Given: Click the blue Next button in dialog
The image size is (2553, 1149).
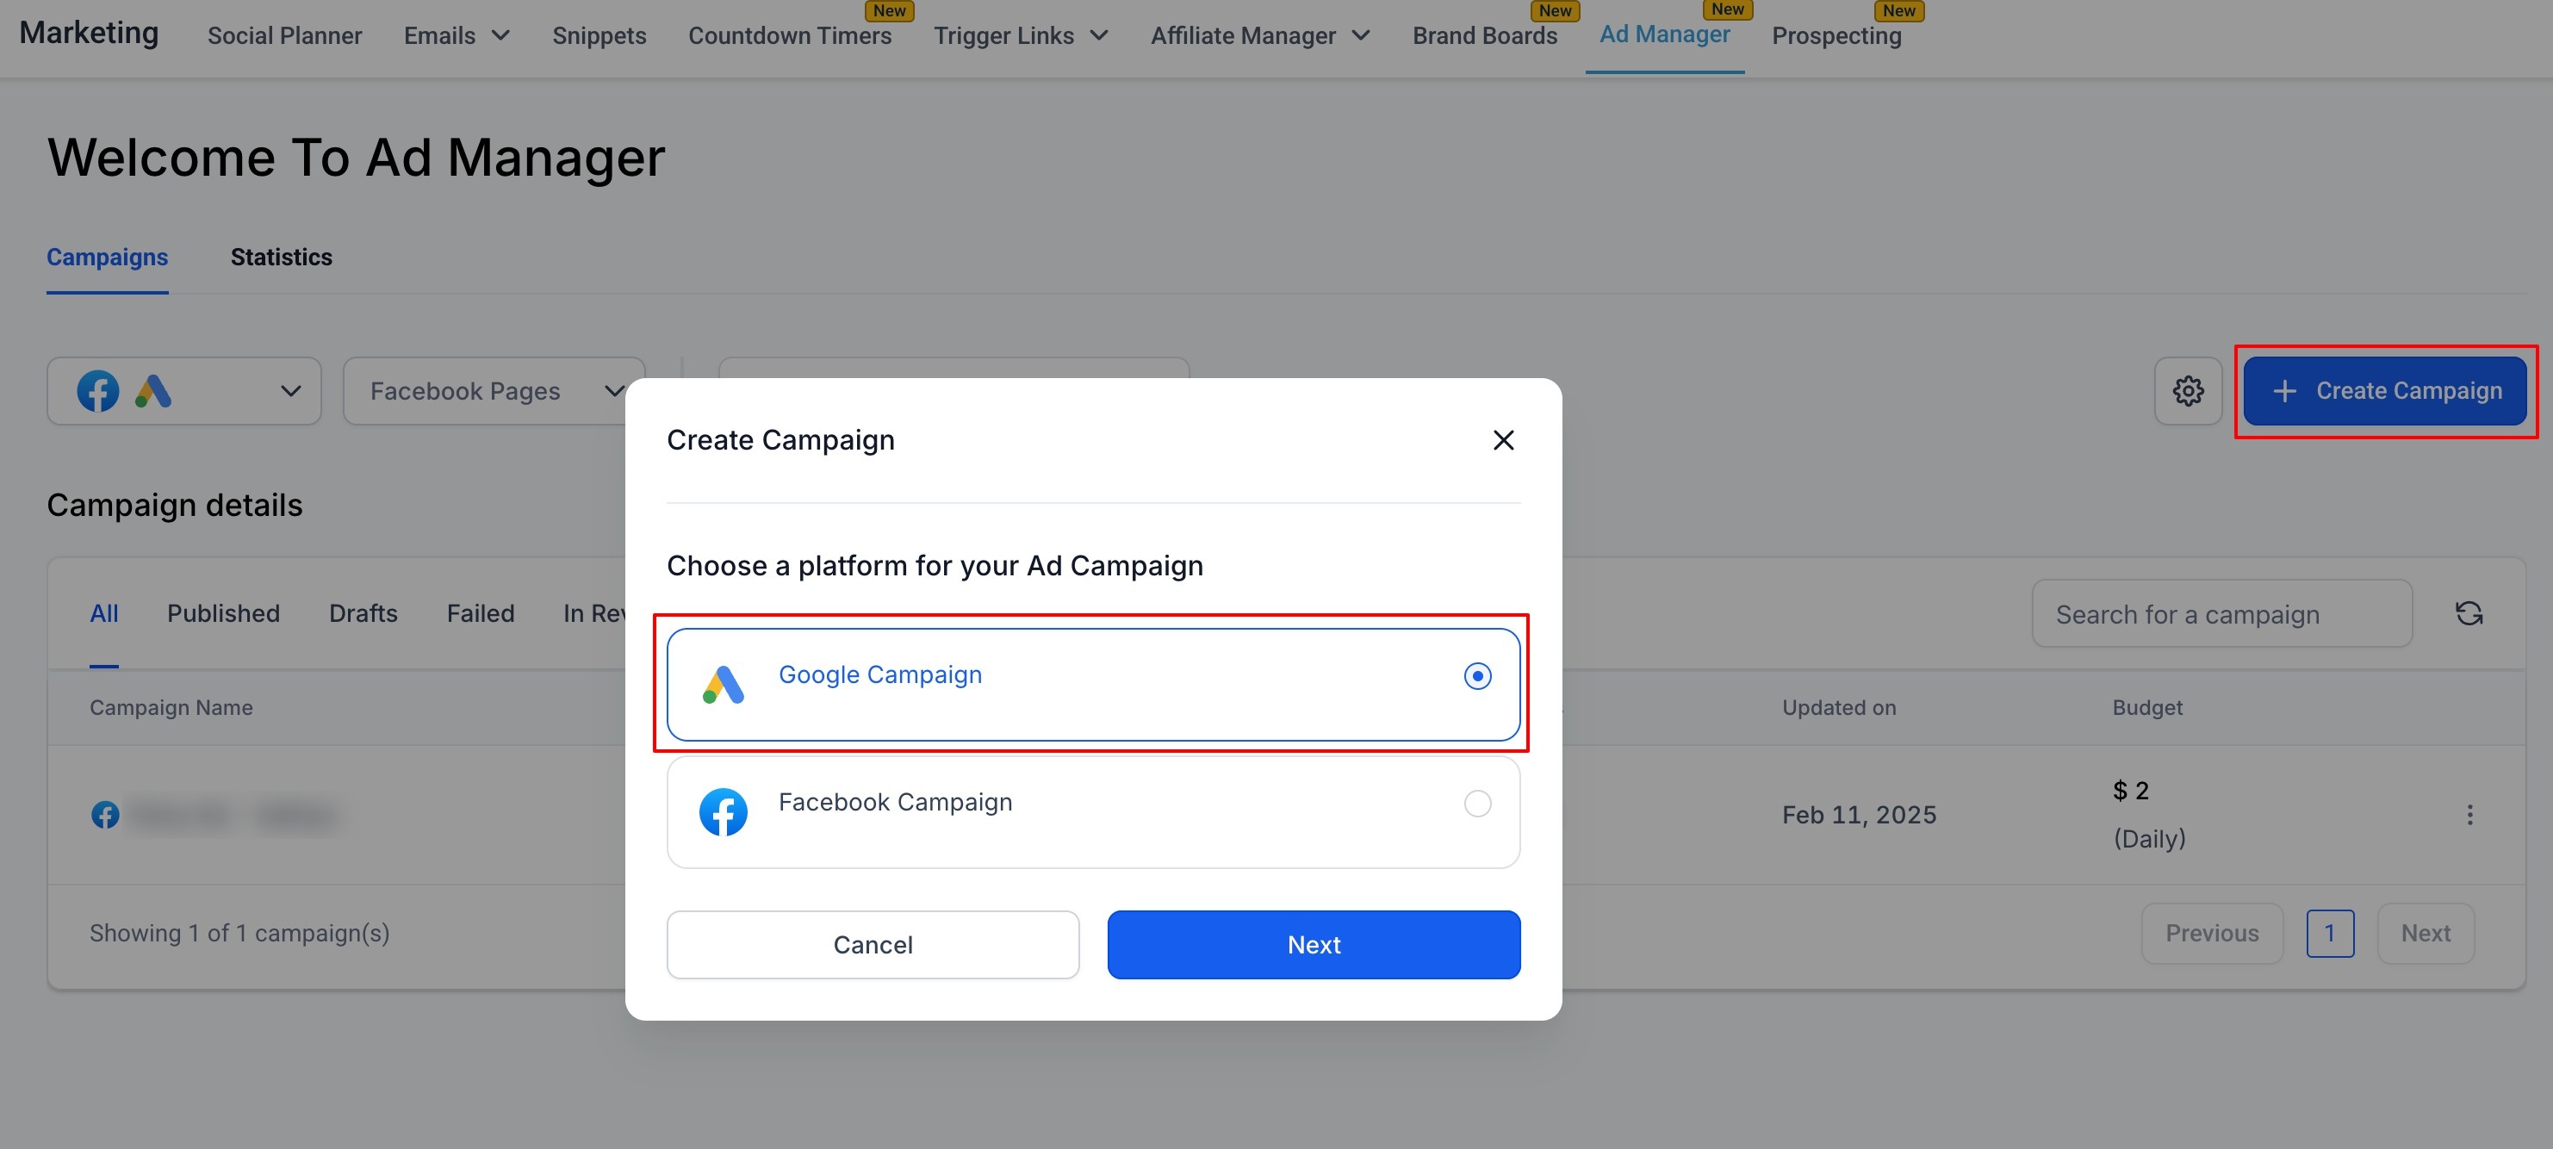Looking at the screenshot, I should pos(1314,944).
